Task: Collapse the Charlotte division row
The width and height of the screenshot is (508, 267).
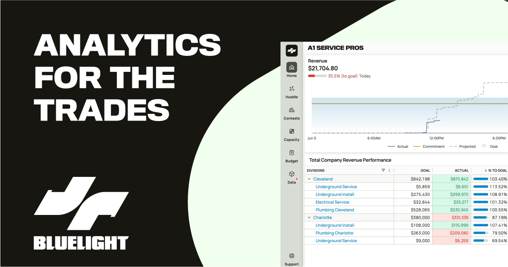Action: click(x=309, y=217)
